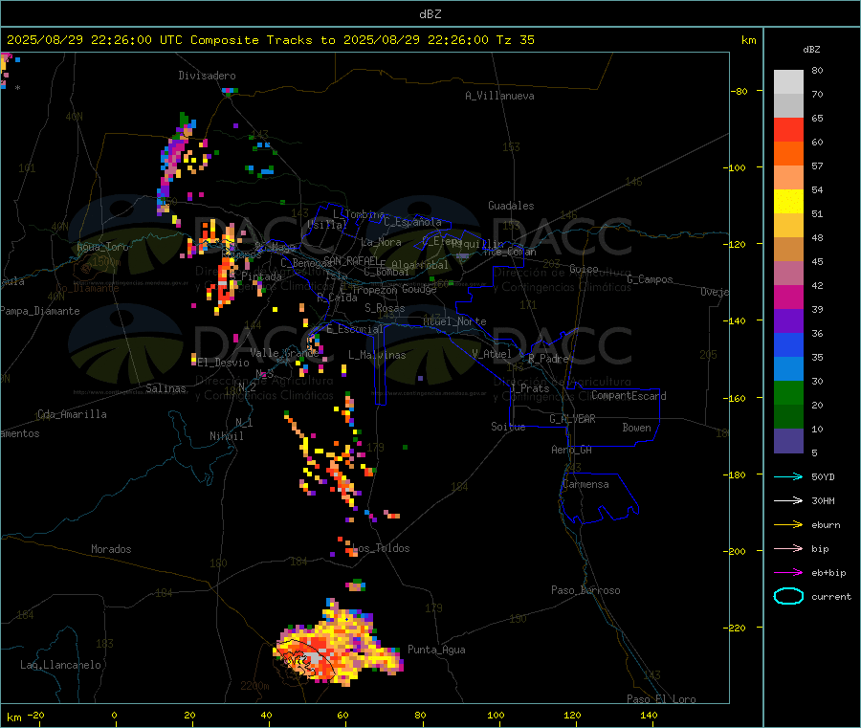861x728 pixels.
Task: Click the cyan current ellipse legend icon
Action: click(788, 596)
